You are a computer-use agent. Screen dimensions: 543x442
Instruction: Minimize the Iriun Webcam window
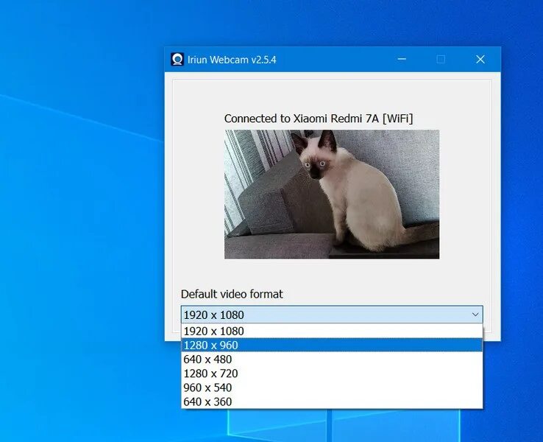pyautogui.click(x=402, y=59)
